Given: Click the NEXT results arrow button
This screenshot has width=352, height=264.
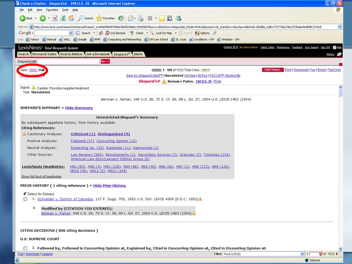Looking at the screenshot, I should (x=205, y=70).
